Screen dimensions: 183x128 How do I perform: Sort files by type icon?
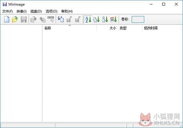[96, 19]
